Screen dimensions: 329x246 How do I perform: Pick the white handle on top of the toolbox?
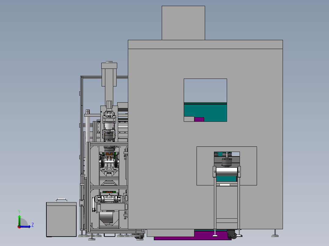pos(61,200)
